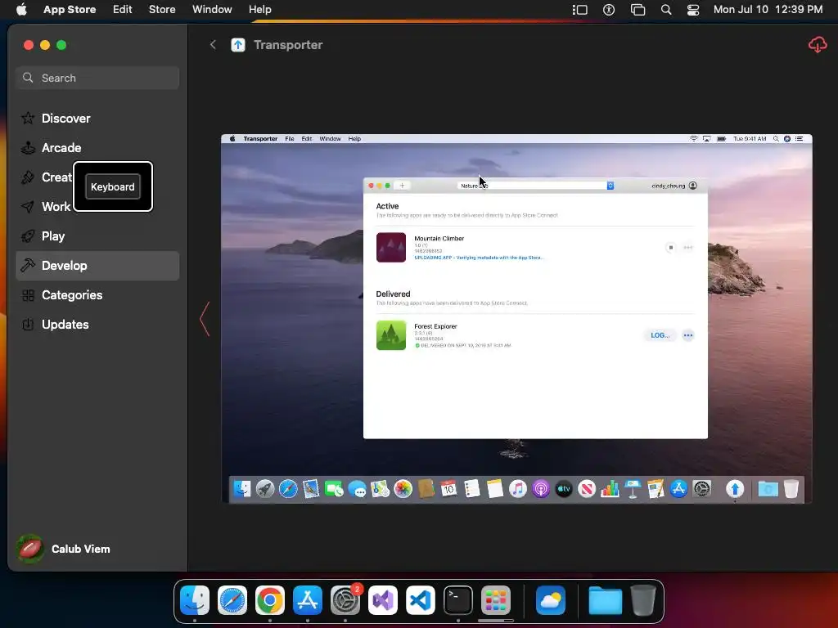Open Accessibility shortcuts in menu bar
The image size is (838, 628).
[609, 9]
